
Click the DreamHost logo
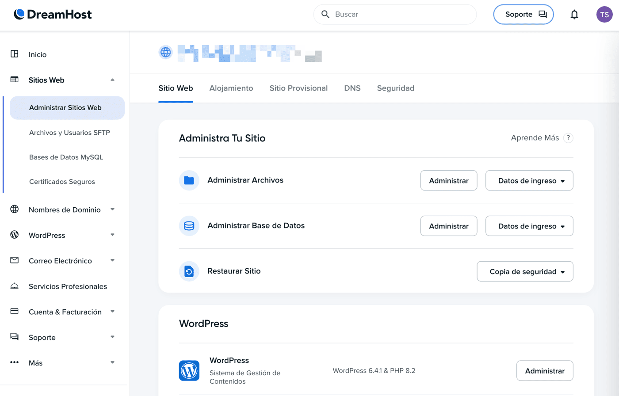point(53,14)
